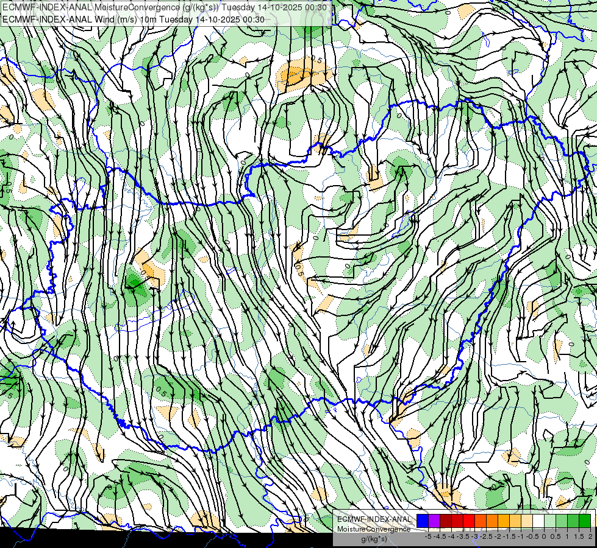Click the white legend color swatch
Viewport: 597px width, 548px height.
pos(538,521)
